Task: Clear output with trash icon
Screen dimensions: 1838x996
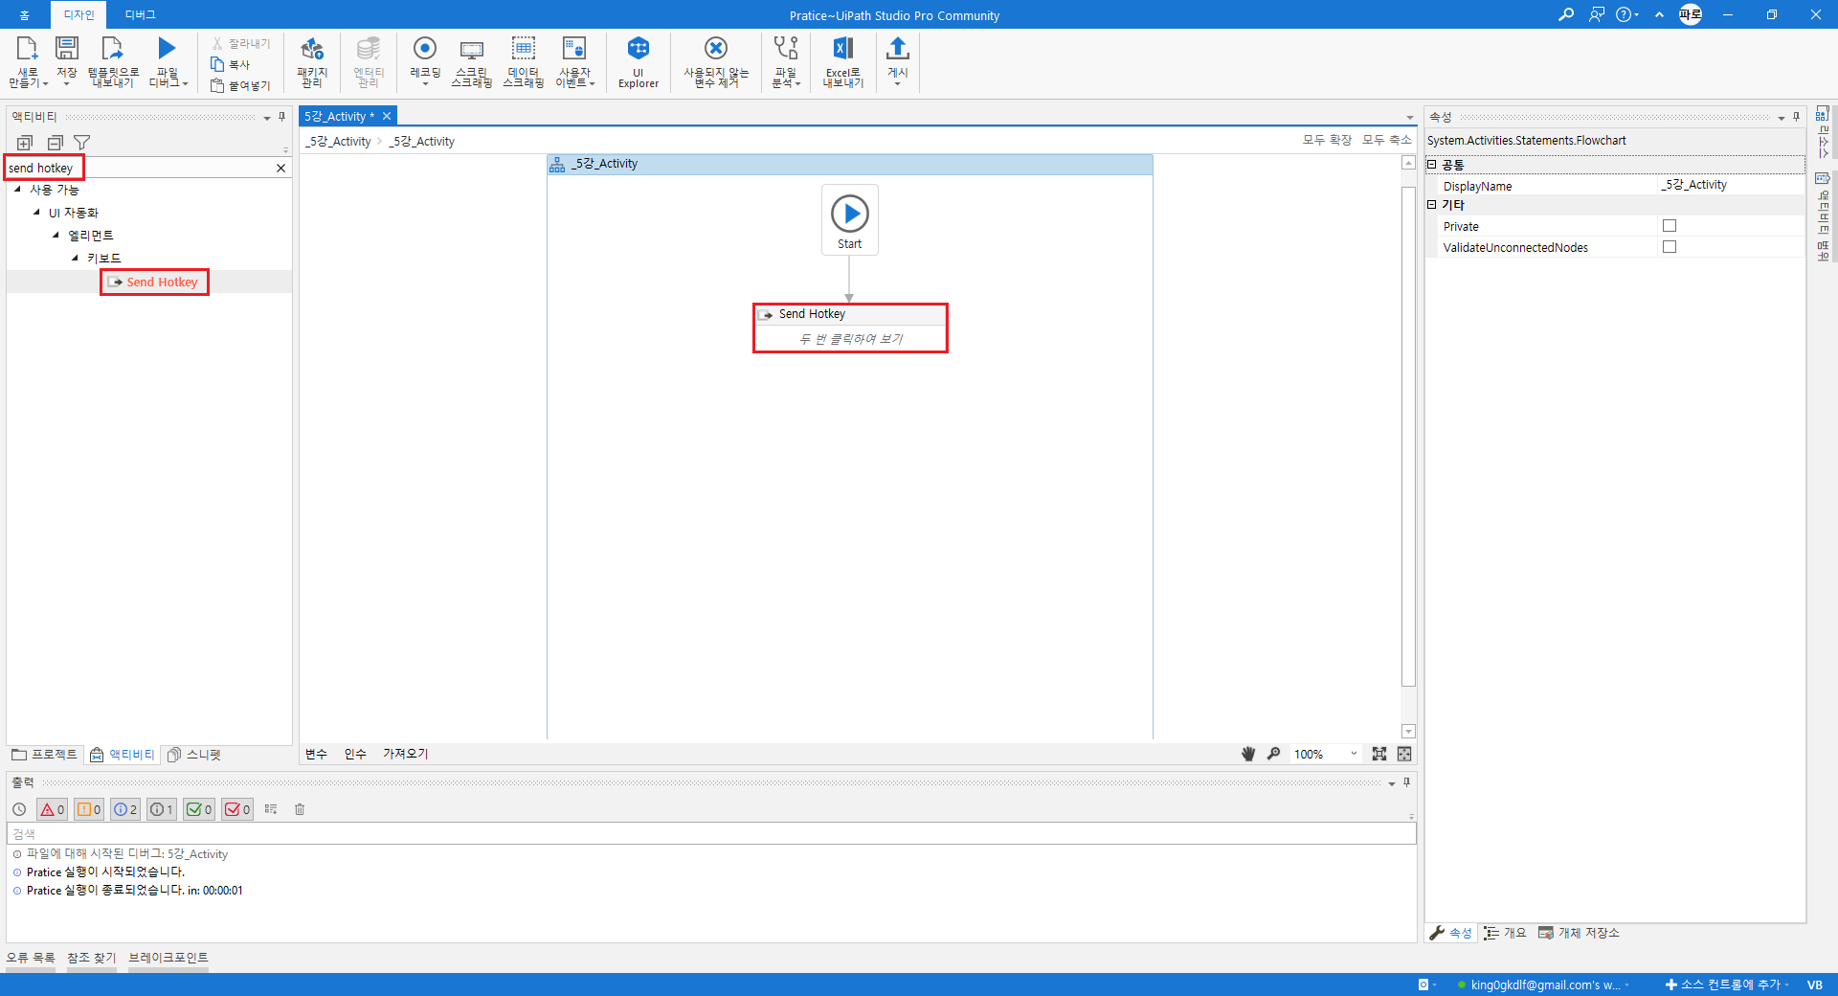Action: pyautogui.click(x=300, y=809)
